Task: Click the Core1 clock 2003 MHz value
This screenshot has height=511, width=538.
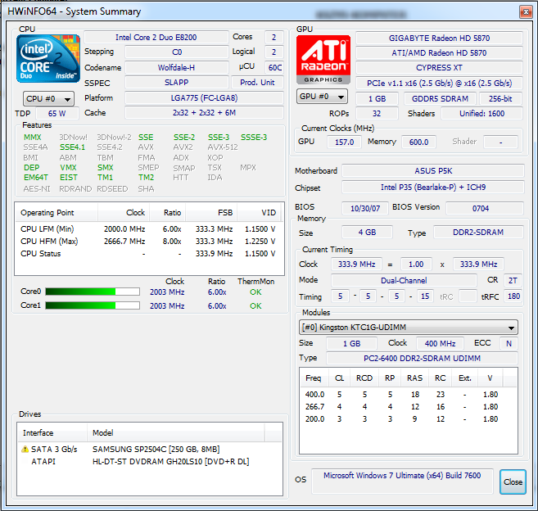Action: [167, 305]
